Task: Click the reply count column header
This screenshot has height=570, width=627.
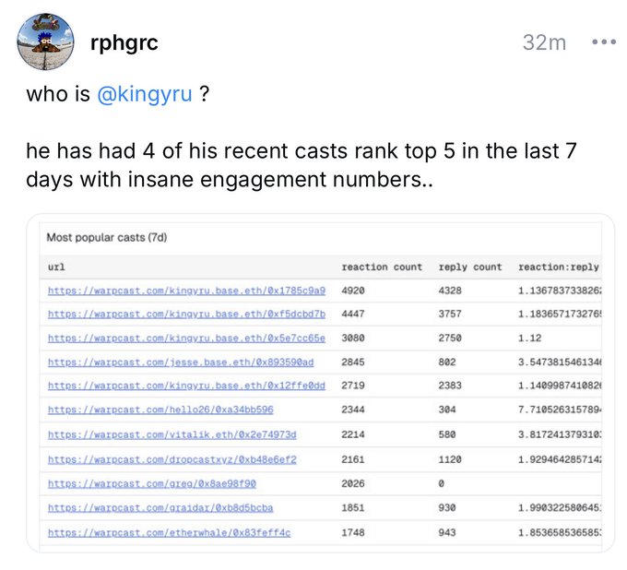Action: coord(470,267)
